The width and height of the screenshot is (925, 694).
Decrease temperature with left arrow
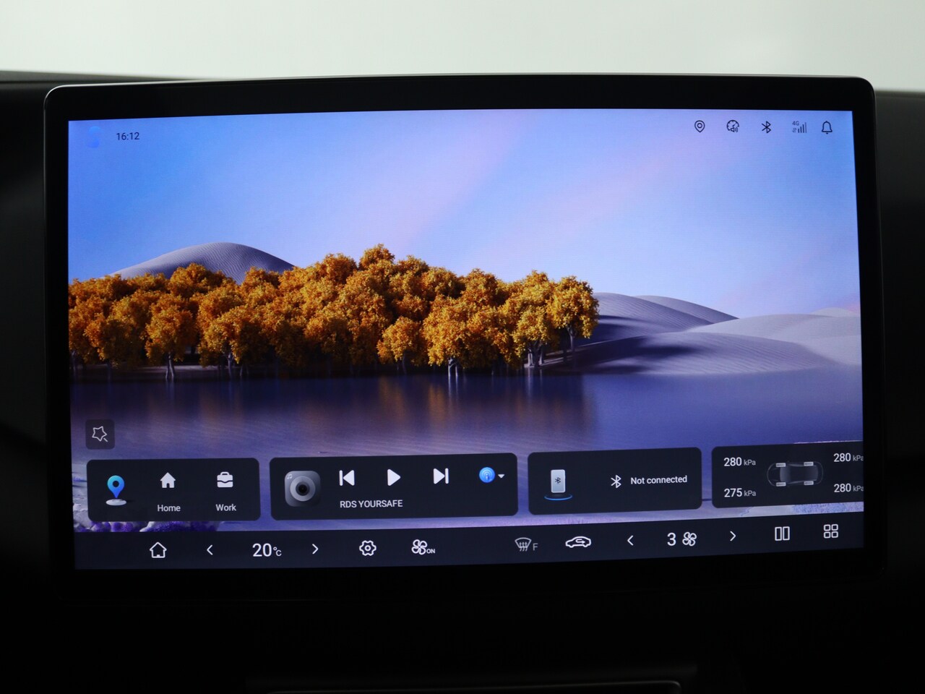click(210, 550)
